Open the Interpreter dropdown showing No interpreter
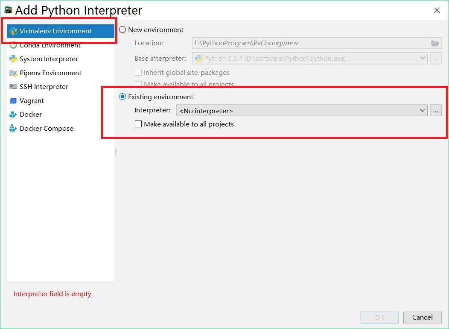 (x=299, y=110)
